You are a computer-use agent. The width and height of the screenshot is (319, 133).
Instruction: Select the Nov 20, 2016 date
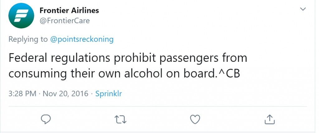pos(65,94)
